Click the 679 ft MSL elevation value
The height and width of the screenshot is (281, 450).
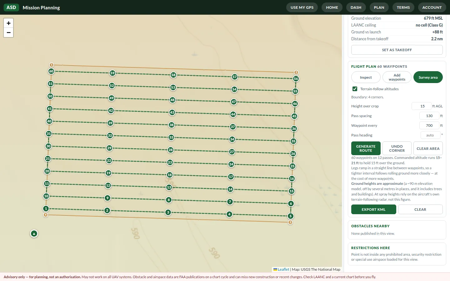(433, 18)
